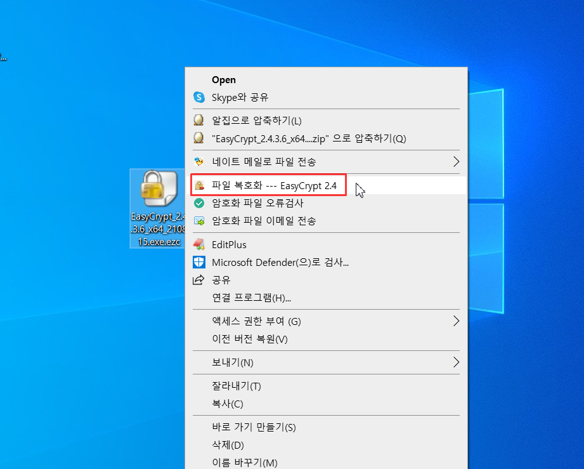Decrypt file with 파일 복호화 EasyCrypt 2.4
This screenshot has width=584, height=469.
click(326, 185)
